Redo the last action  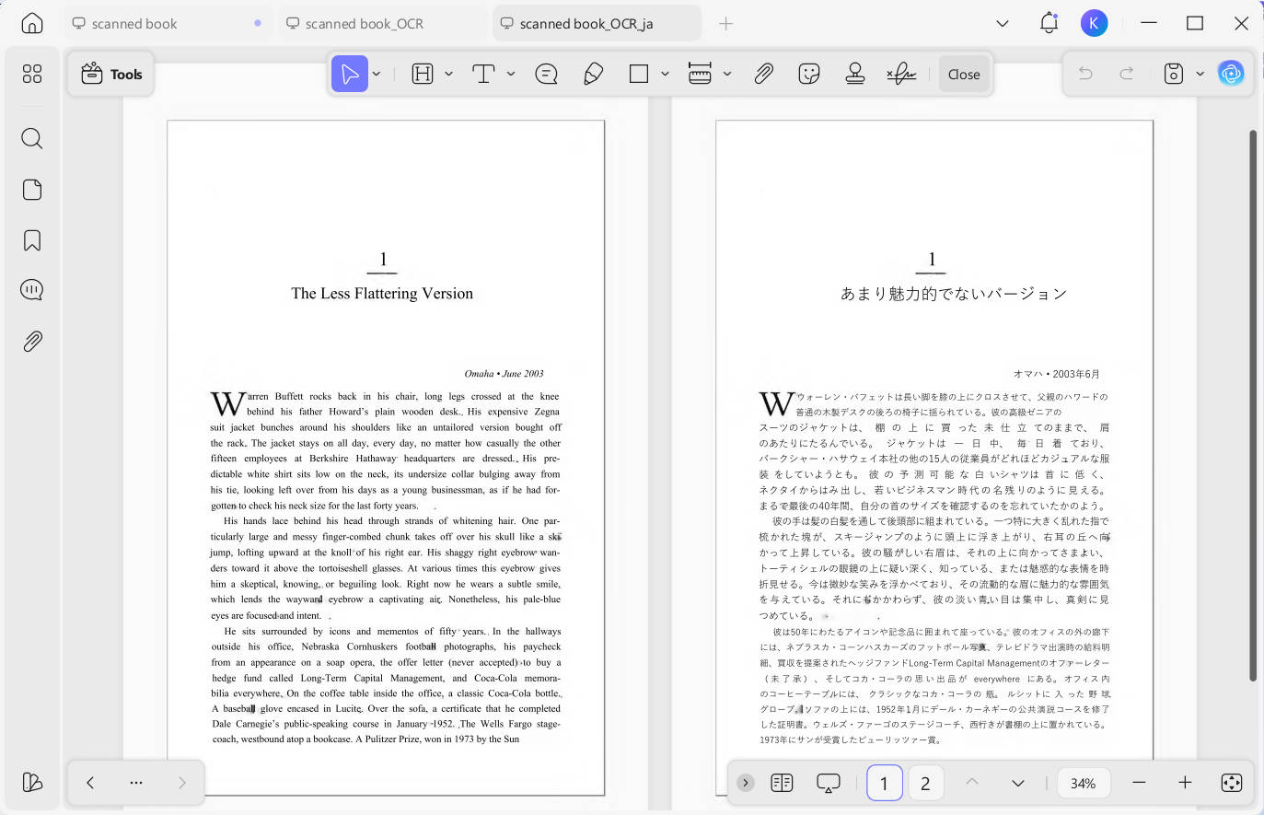pos(1127,74)
